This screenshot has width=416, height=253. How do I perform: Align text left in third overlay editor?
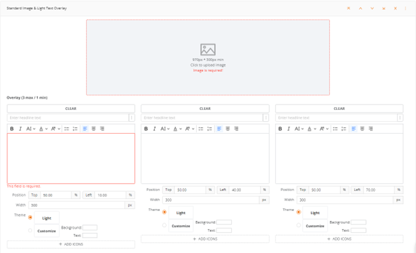[x=353, y=128]
